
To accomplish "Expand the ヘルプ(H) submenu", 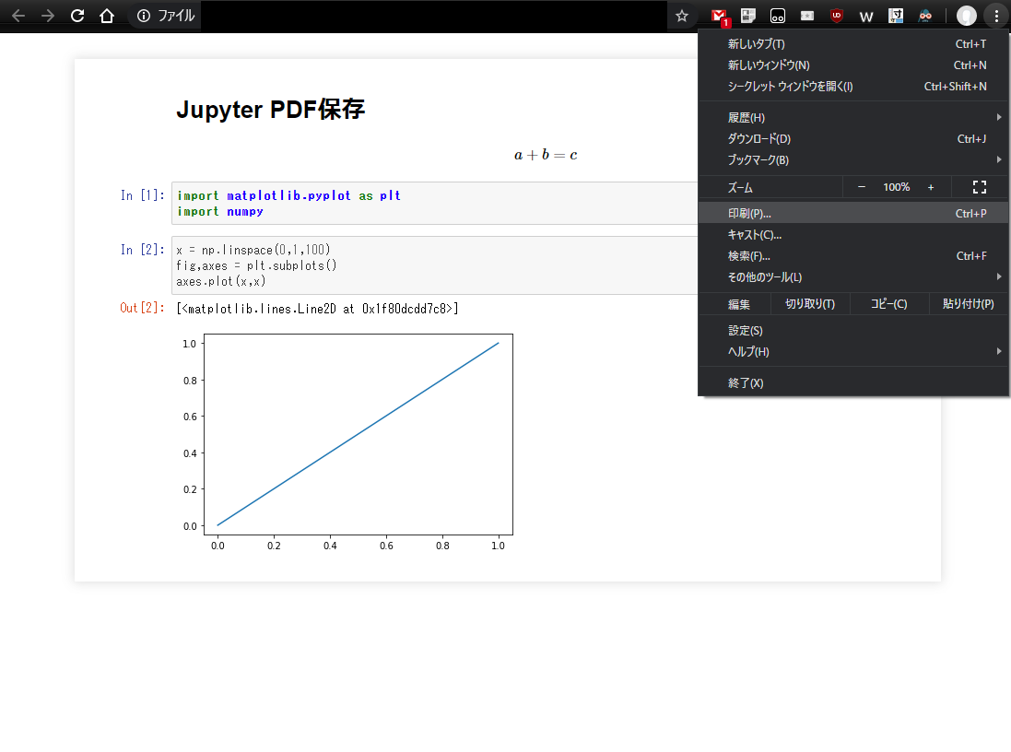I will (x=853, y=351).
